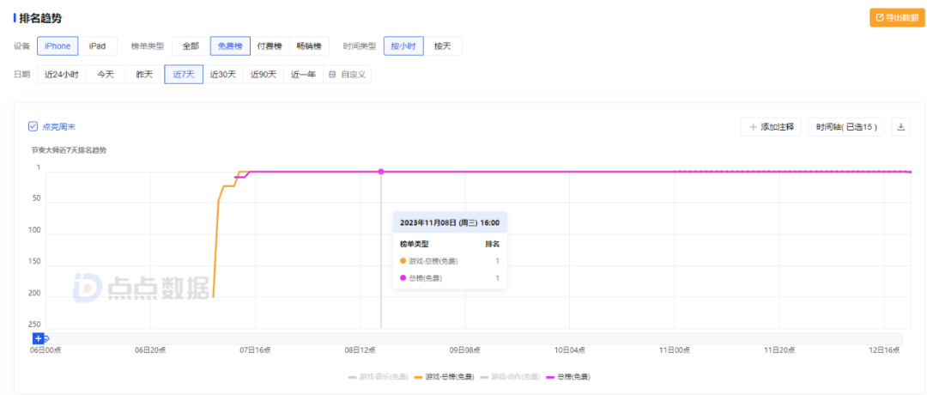Open 时间轴(已选15) timeline selector
The width and height of the screenshot is (927, 395).
click(x=846, y=126)
